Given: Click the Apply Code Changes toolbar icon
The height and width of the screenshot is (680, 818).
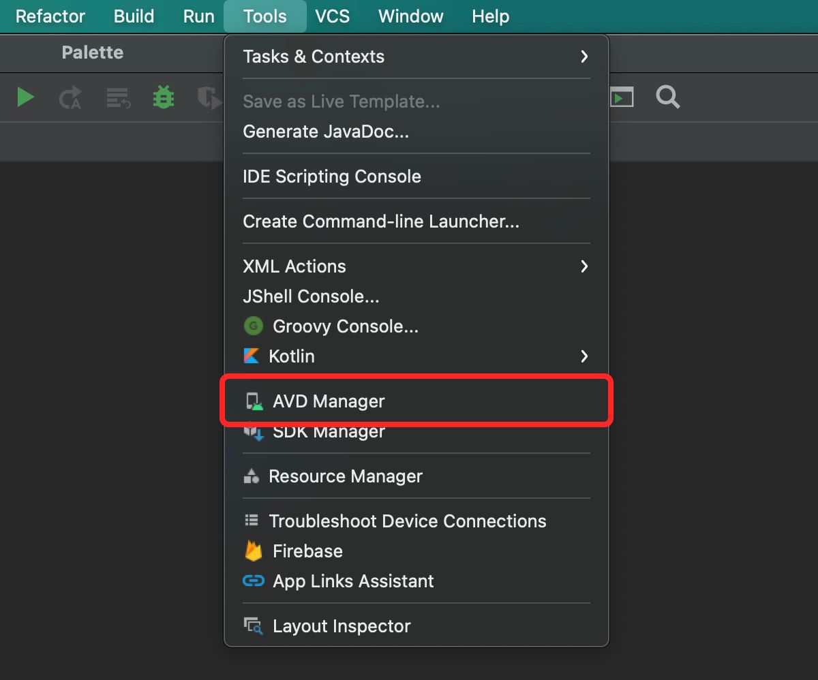Looking at the screenshot, I should click(118, 97).
